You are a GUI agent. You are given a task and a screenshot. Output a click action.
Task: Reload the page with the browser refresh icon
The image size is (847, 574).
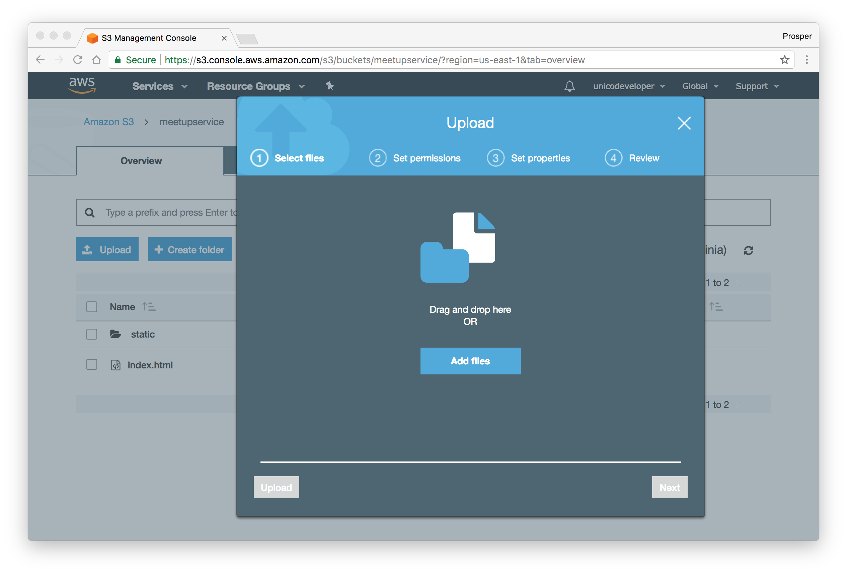point(78,59)
